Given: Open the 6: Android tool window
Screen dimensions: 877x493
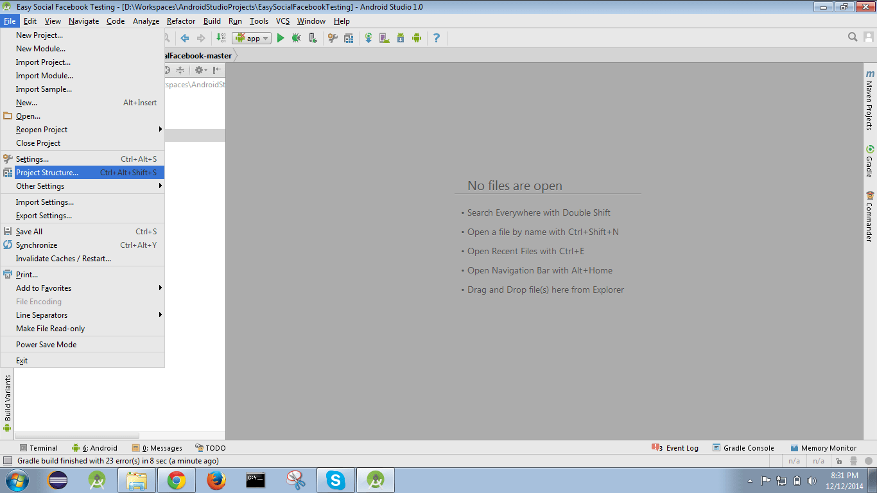Looking at the screenshot, I should click(94, 448).
